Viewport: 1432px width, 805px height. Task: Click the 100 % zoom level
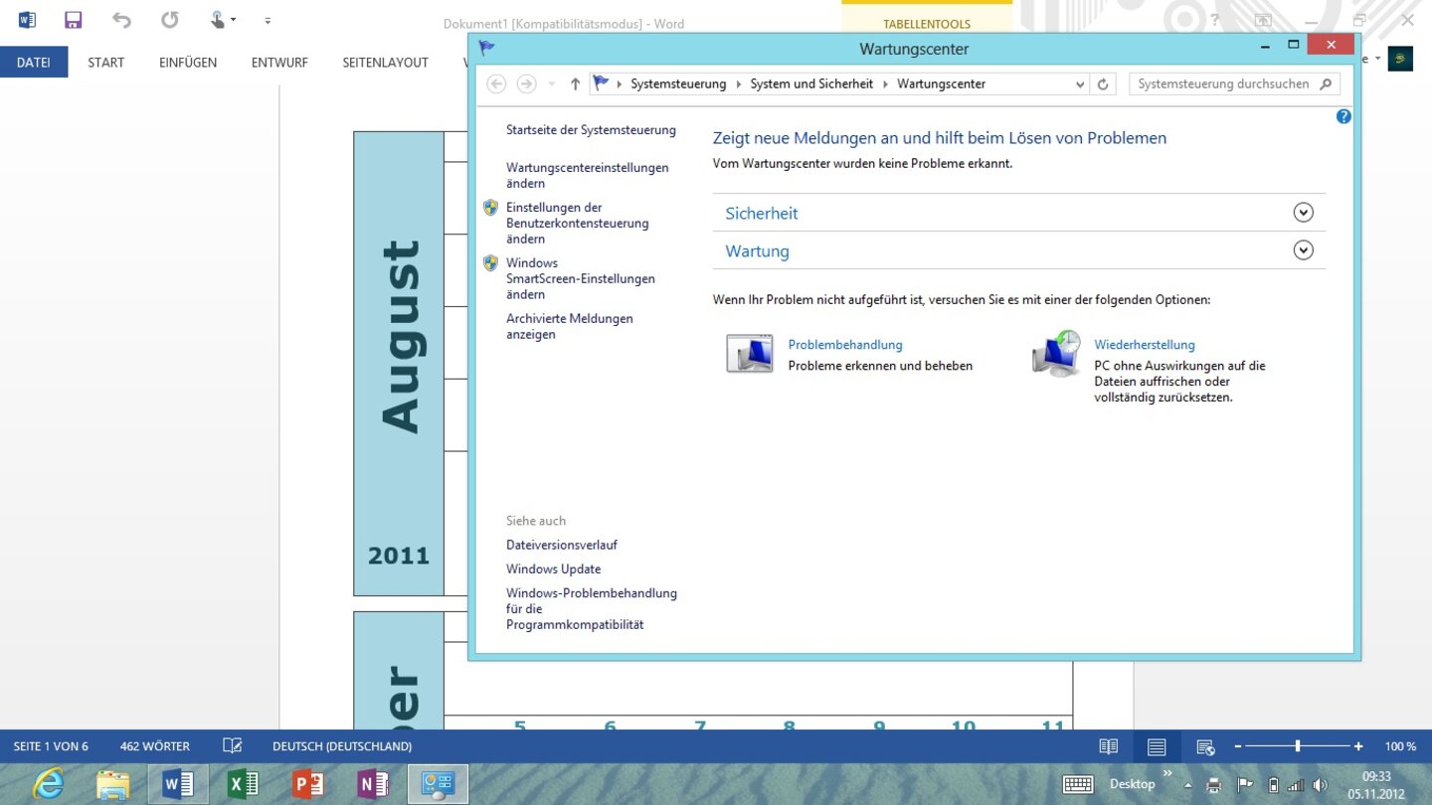(1400, 746)
